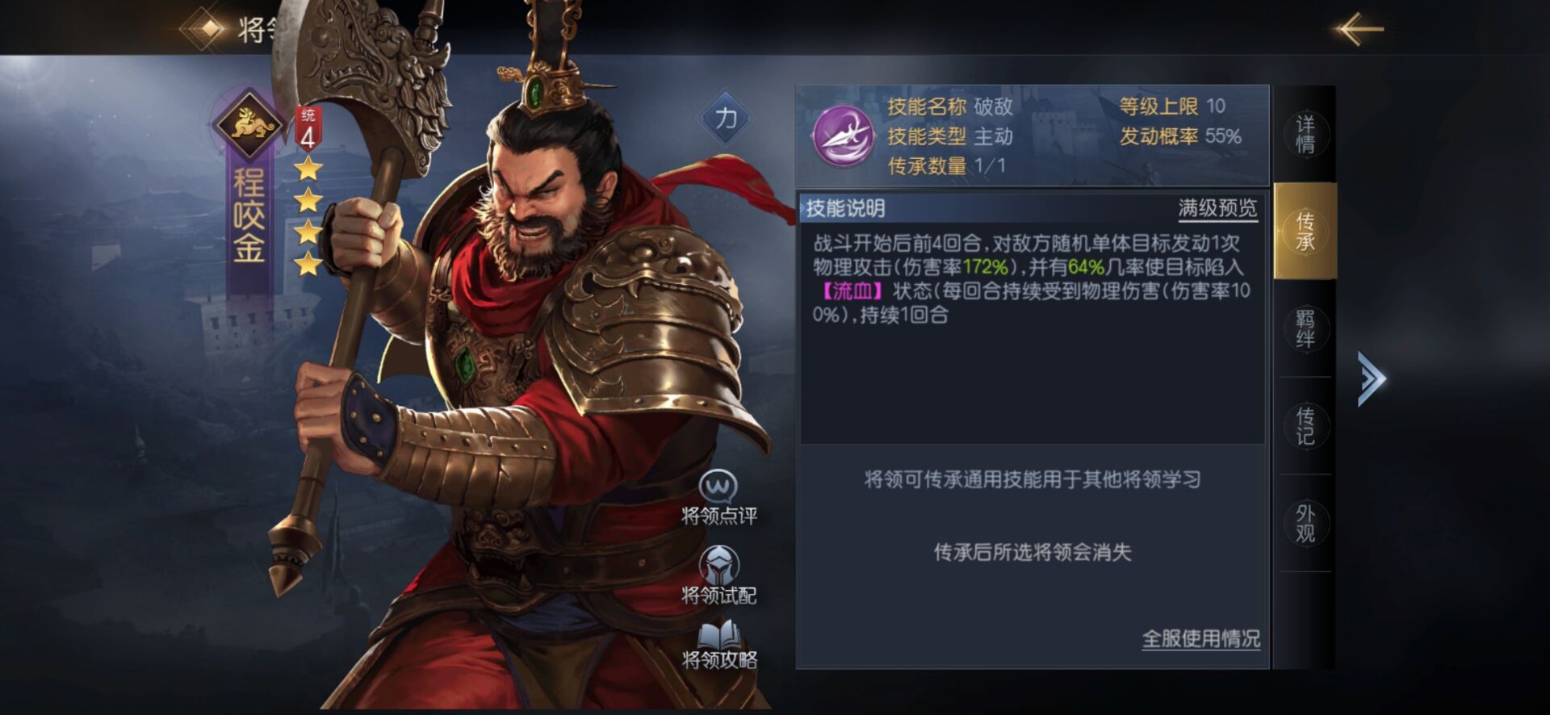1550x715 pixels.
Task: Click the 力 attribute diamond badge
Action: click(725, 119)
